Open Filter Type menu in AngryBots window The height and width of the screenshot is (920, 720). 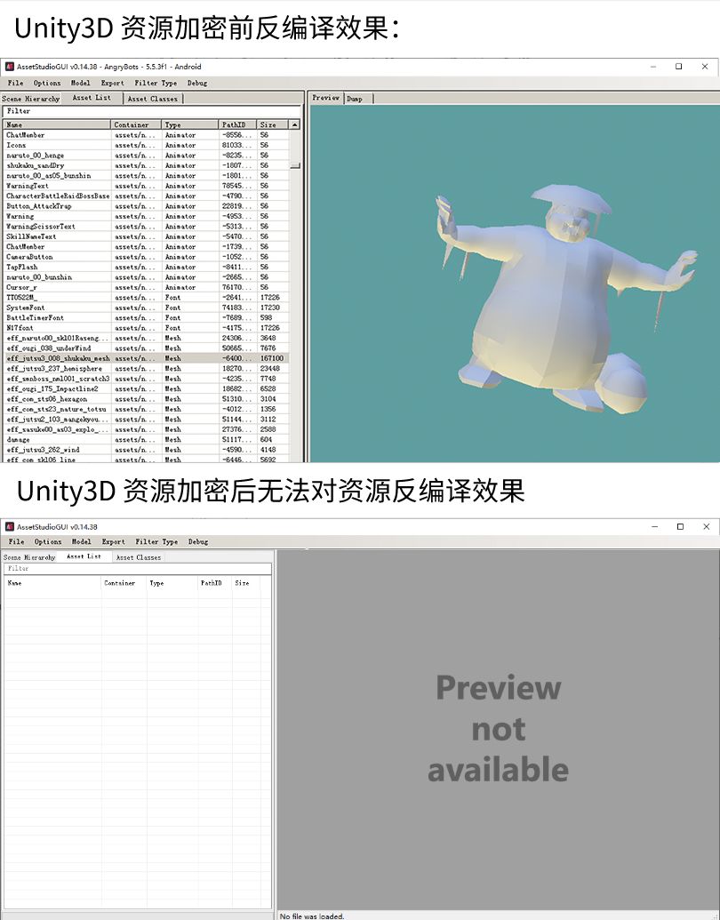(x=156, y=83)
